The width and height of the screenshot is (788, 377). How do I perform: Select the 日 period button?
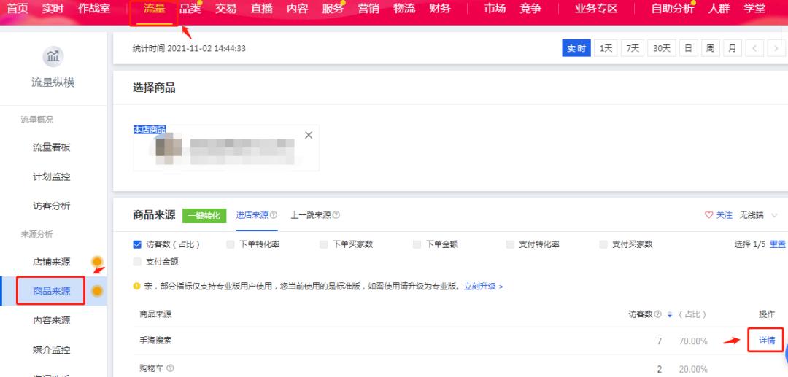(x=688, y=49)
